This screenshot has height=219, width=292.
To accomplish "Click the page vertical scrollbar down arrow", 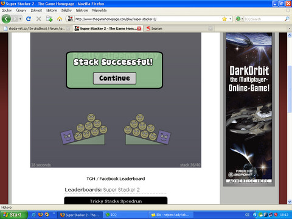I will click(x=290, y=202).
